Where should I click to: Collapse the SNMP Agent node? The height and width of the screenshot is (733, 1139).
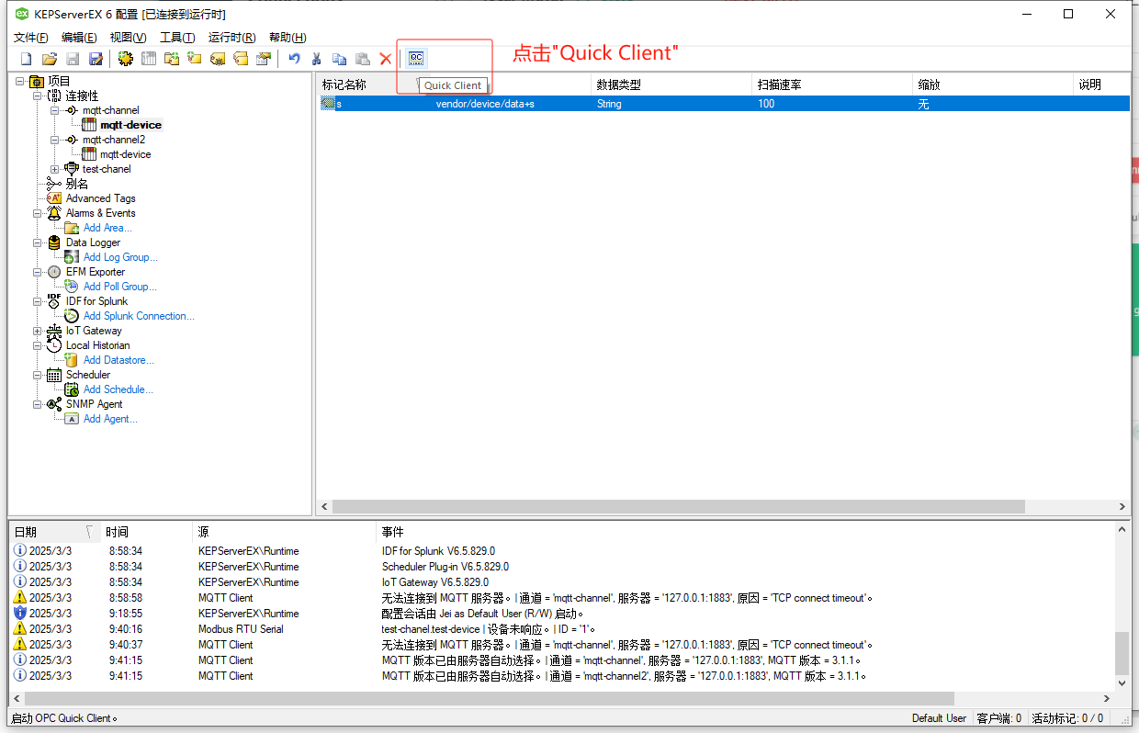(38, 404)
